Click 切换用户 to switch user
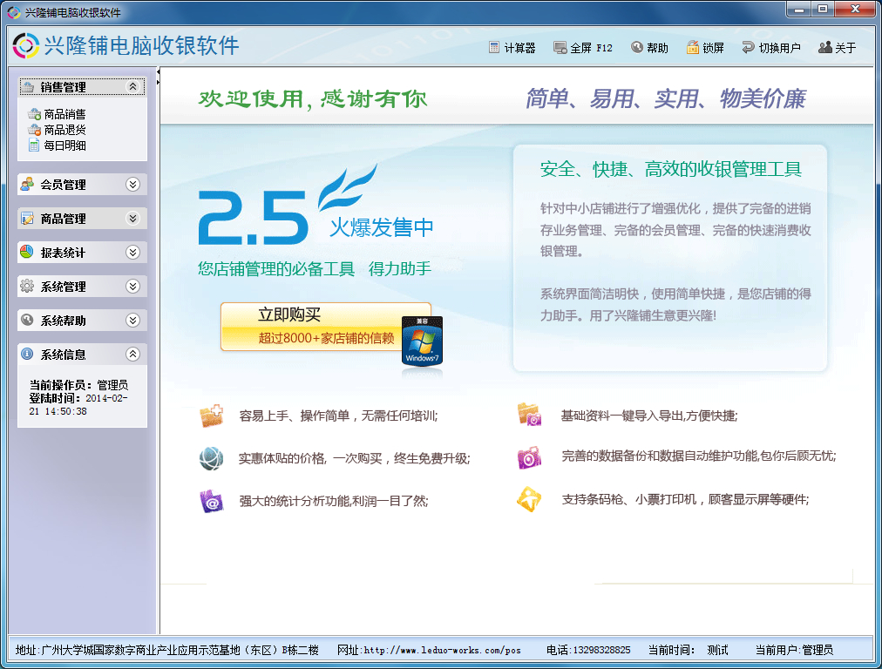The image size is (882, 669). pos(770,48)
